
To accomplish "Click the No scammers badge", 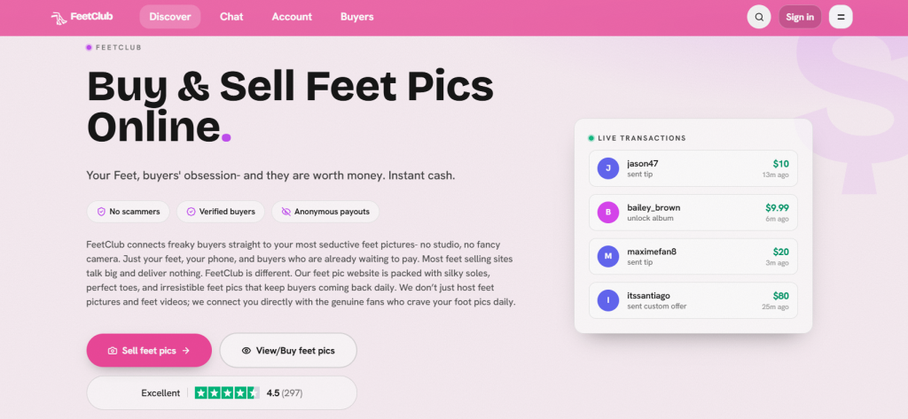I will tap(128, 212).
